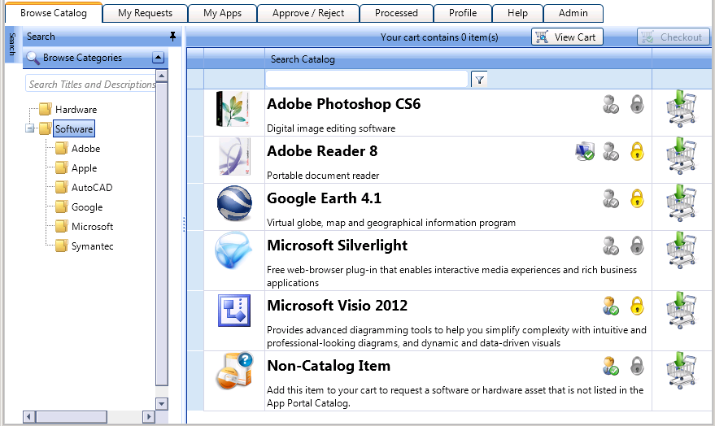Click the yellow lock for Google Earth 4.1

tap(637, 198)
